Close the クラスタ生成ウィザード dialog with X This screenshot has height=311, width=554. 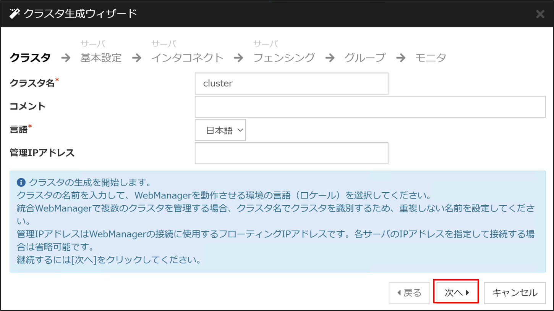[540, 15]
